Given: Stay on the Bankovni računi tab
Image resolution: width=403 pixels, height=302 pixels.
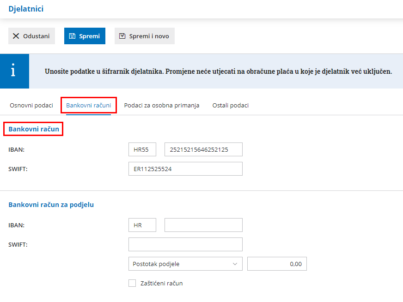Looking at the screenshot, I should coord(89,105).
